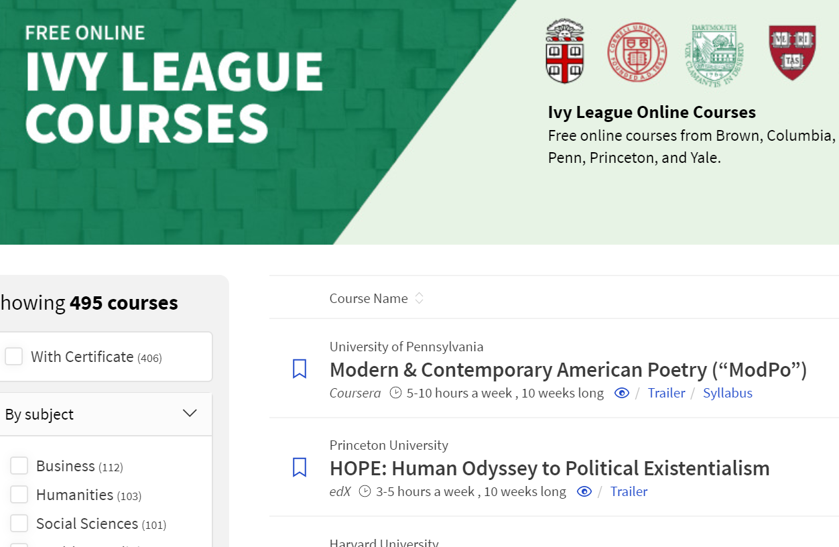
Task: Click the Course Name column header
Action: (369, 298)
